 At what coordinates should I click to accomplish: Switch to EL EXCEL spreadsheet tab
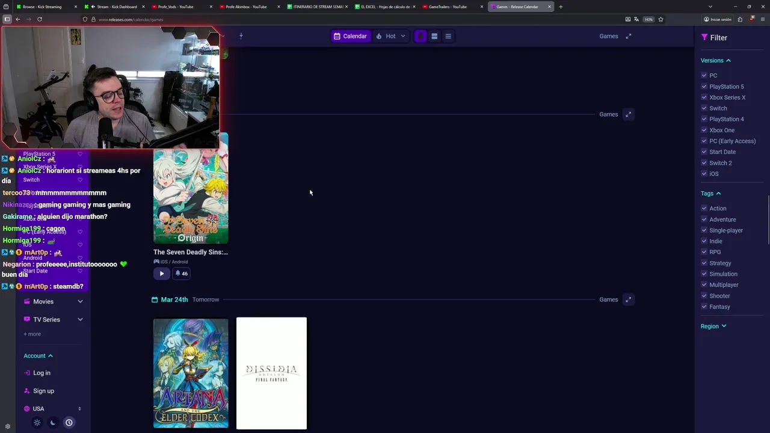point(385,7)
